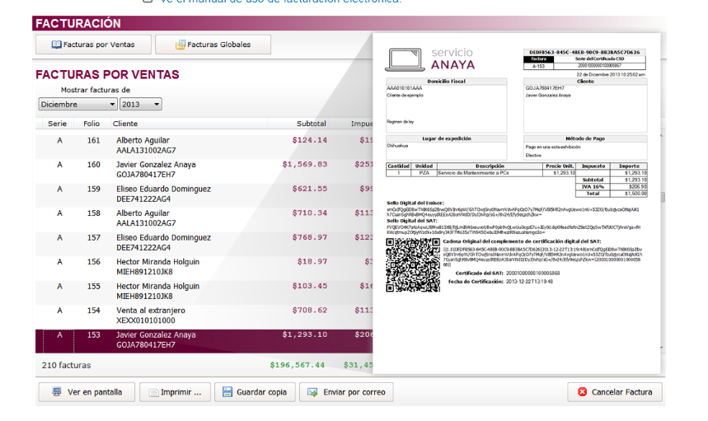This screenshot has height=421, width=708.
Task: Click the floppy disk icon on Guardar copia
Action: click(227, 392)
